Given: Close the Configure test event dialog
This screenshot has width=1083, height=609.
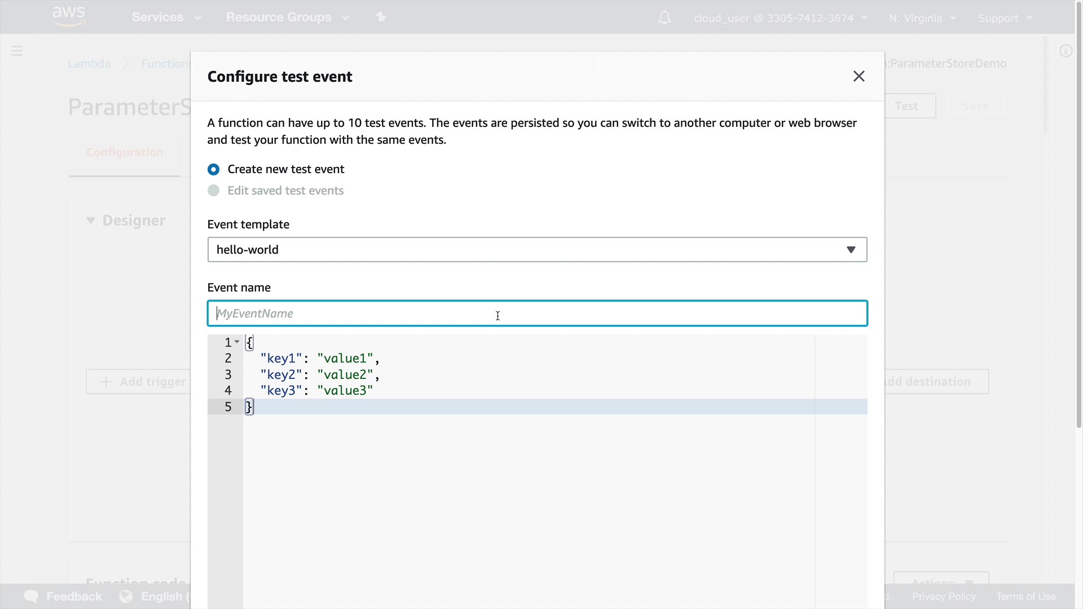Looking at the screenshot, I should coord(859,76).
